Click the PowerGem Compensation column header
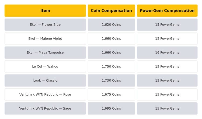The image size is (202, 119). click(x=167, y=11)
